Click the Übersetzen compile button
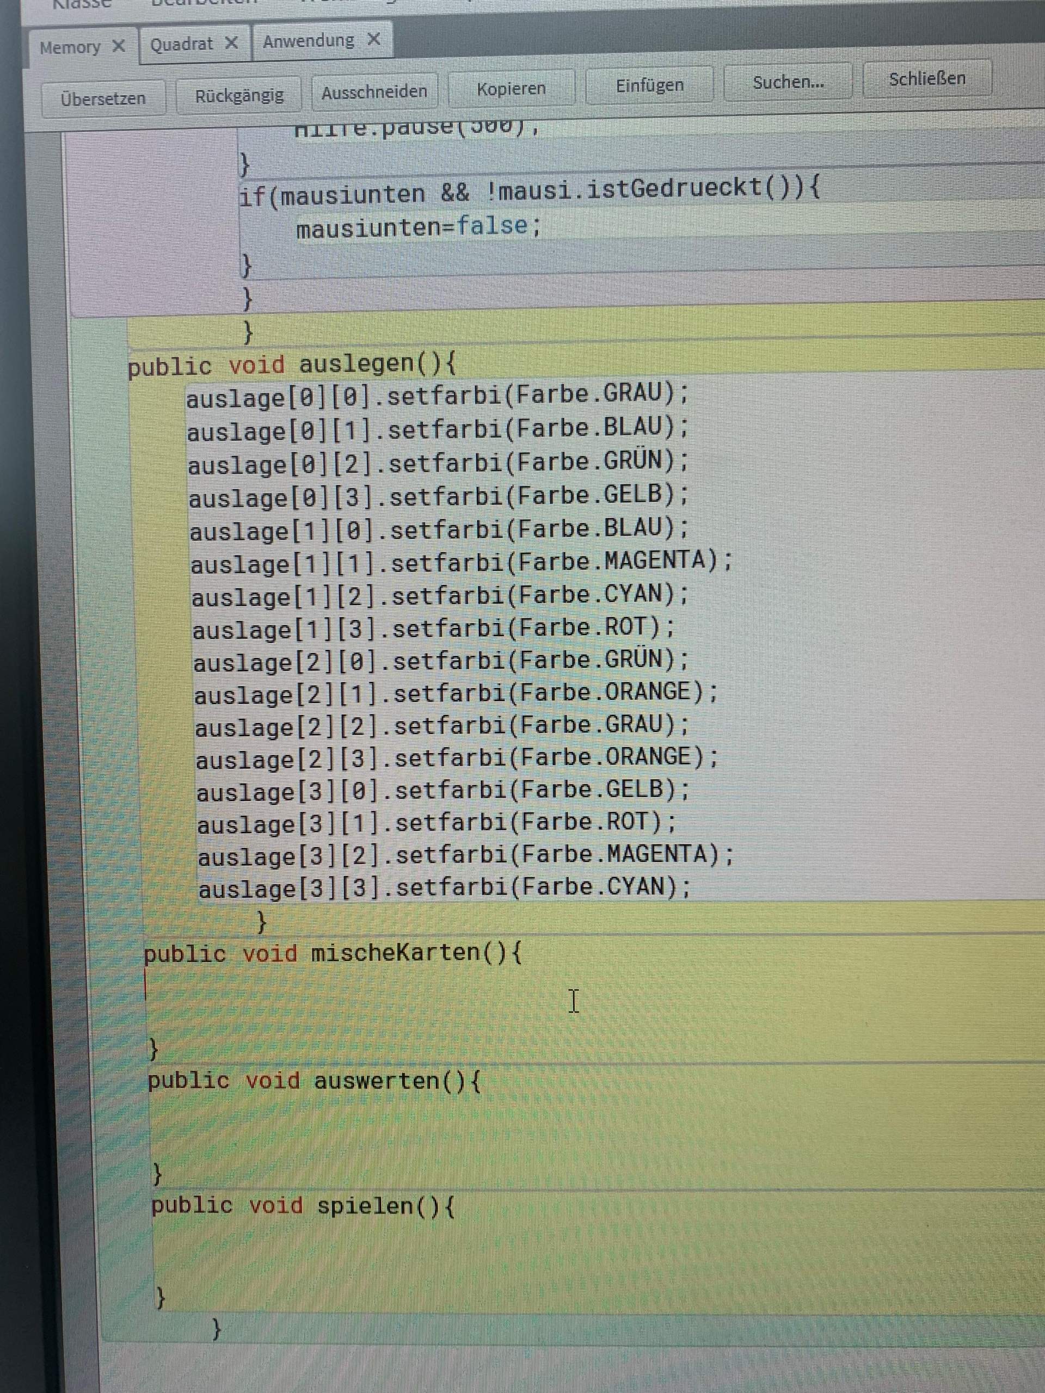This screenshot has height=1393, width=1045. [103, 98]
